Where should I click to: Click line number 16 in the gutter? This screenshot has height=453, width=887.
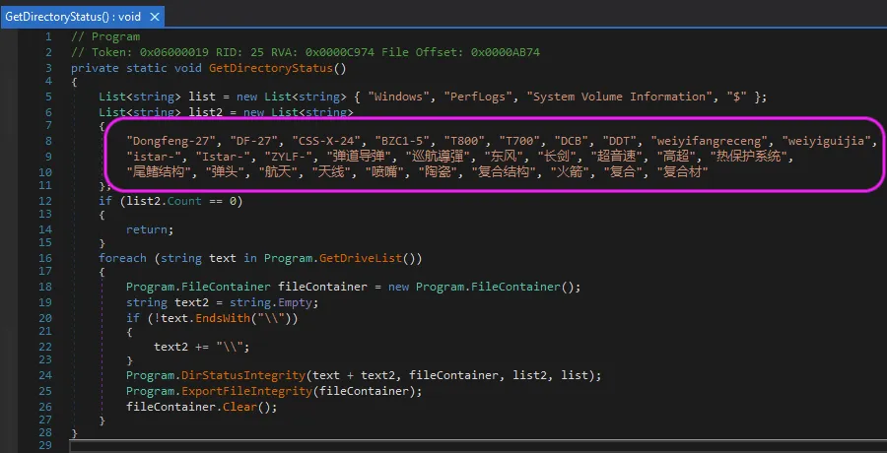[x=45, y=258]
